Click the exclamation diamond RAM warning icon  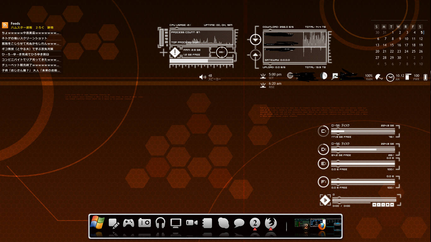174,52
